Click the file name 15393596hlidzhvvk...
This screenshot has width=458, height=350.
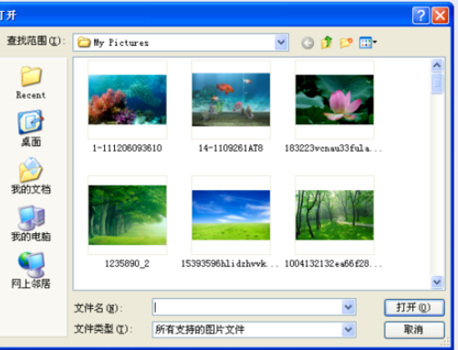pos(230,263)
